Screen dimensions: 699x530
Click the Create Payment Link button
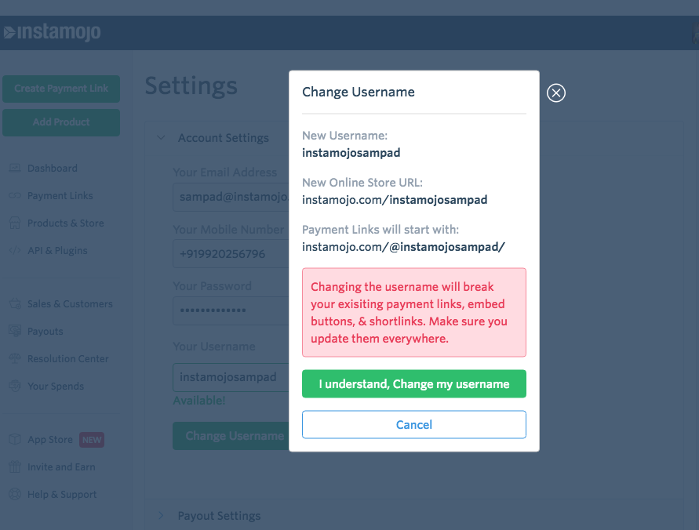(61, 89)
